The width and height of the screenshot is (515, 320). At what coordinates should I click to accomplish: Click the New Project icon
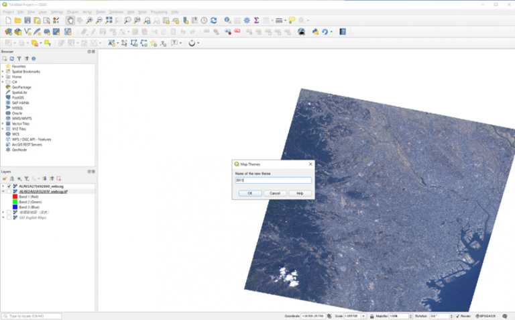8,20
